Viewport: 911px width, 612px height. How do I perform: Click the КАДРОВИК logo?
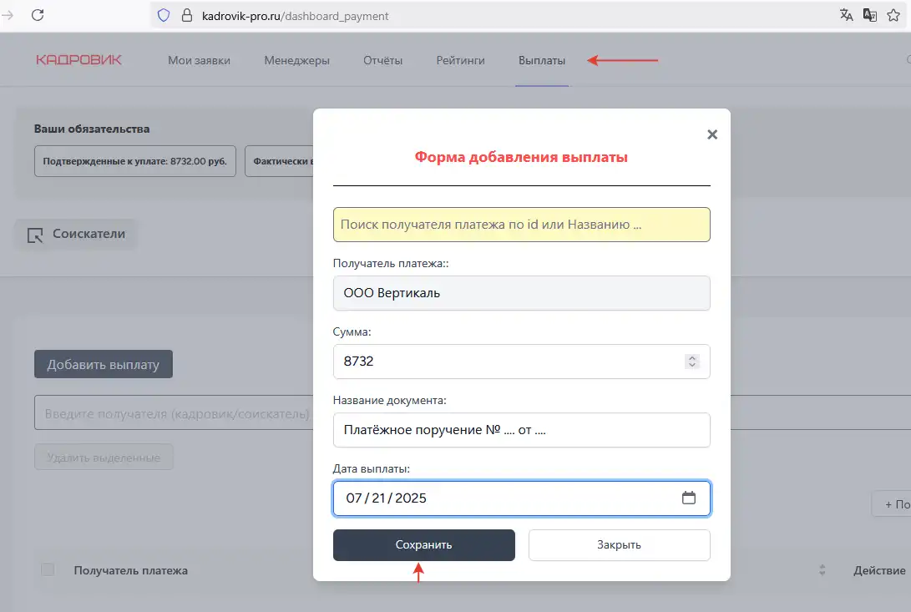click(x=78, y=60)
